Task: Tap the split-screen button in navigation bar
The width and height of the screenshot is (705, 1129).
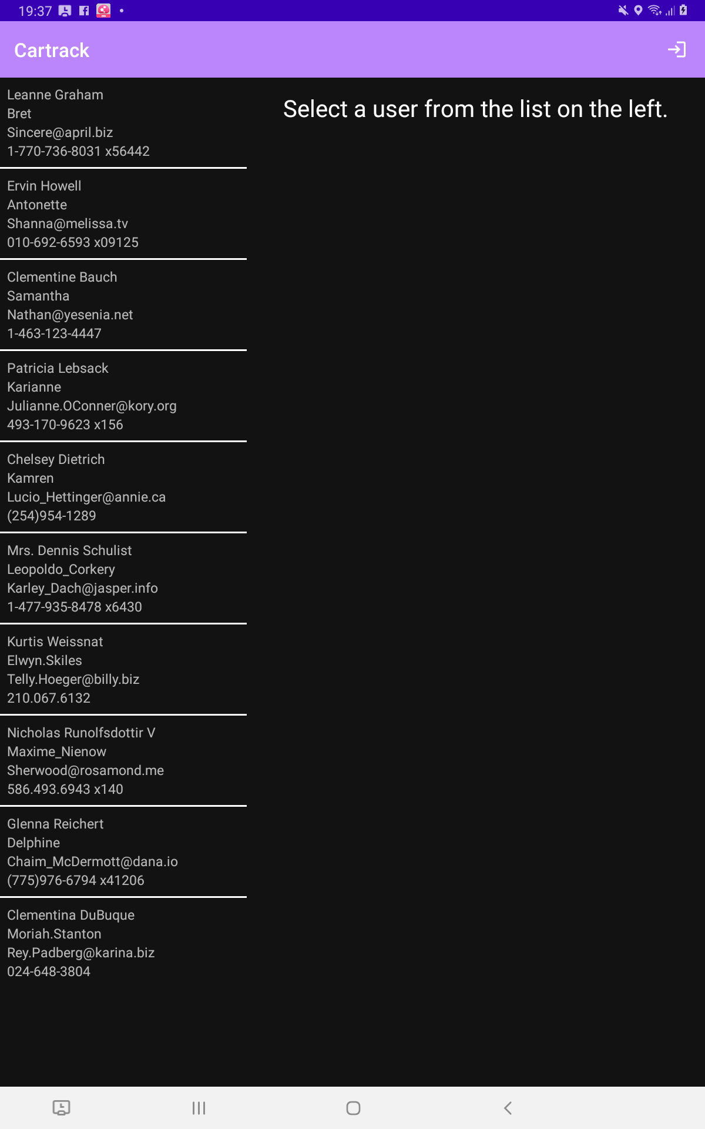Action: click(x=62, y=1108)
